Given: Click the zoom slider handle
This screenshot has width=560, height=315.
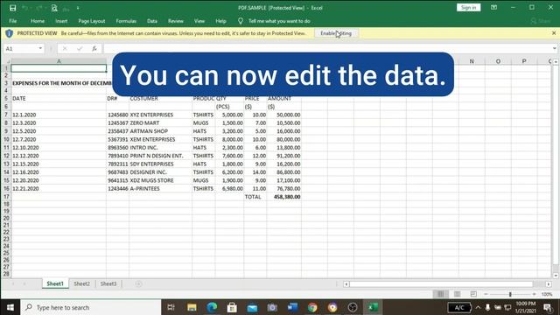Looking at the screenshot, I should click(510, 294).
